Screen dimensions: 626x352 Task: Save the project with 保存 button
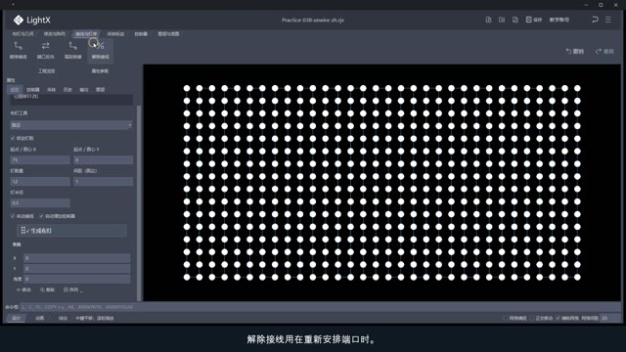[534, 20]
